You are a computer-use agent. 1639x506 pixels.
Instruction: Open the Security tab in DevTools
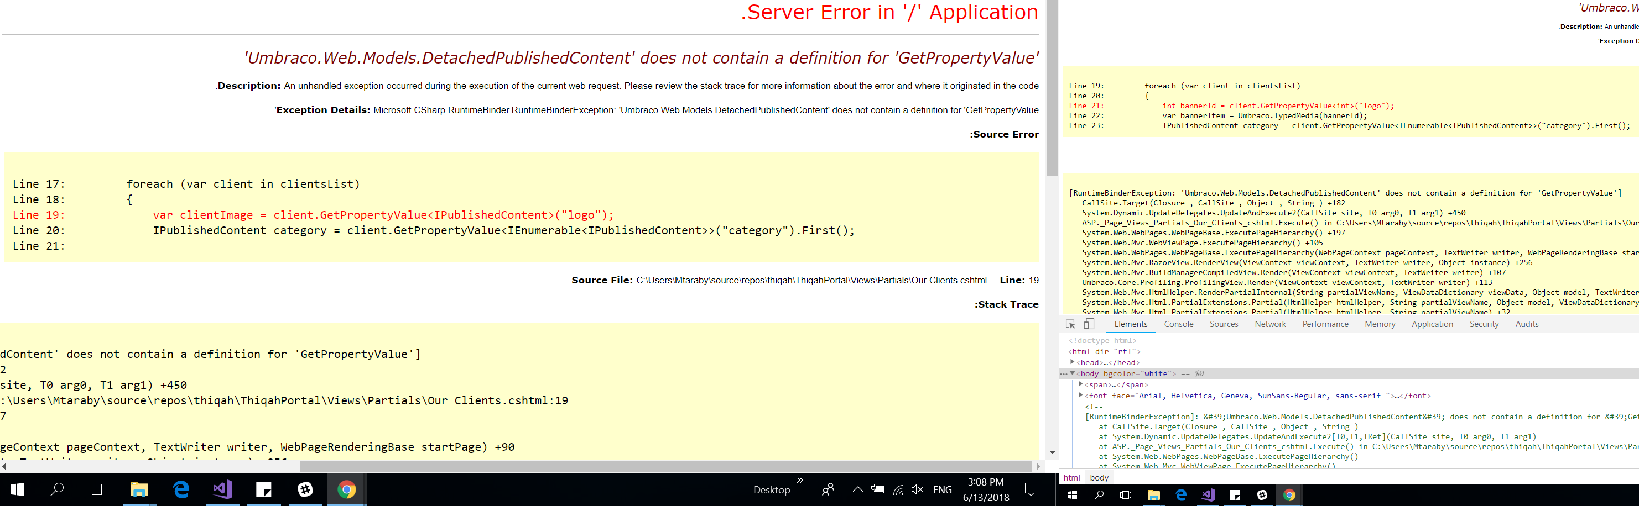tap(1484, 324)
